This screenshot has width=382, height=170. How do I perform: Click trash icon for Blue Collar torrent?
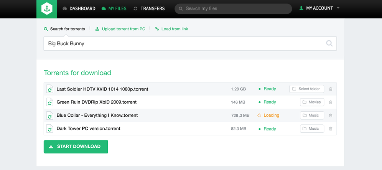click(331, 116)
